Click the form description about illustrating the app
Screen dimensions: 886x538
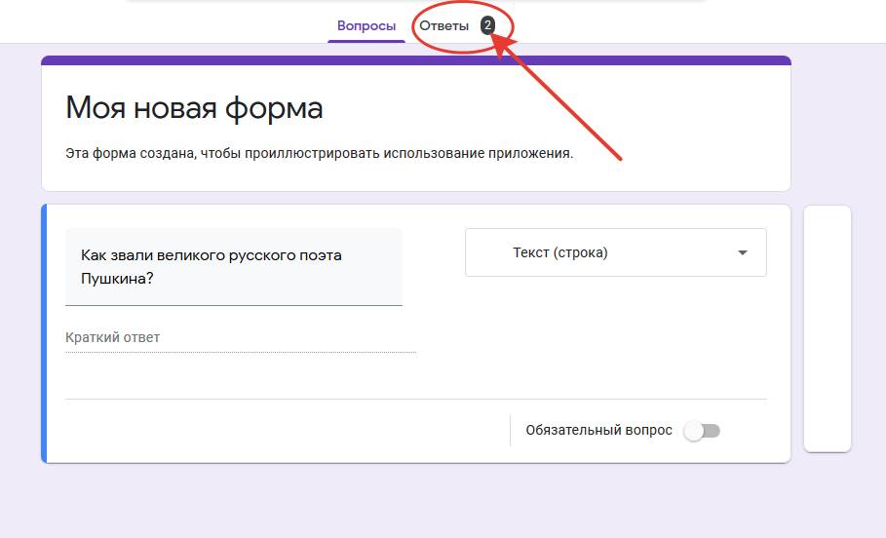point(319,154)
